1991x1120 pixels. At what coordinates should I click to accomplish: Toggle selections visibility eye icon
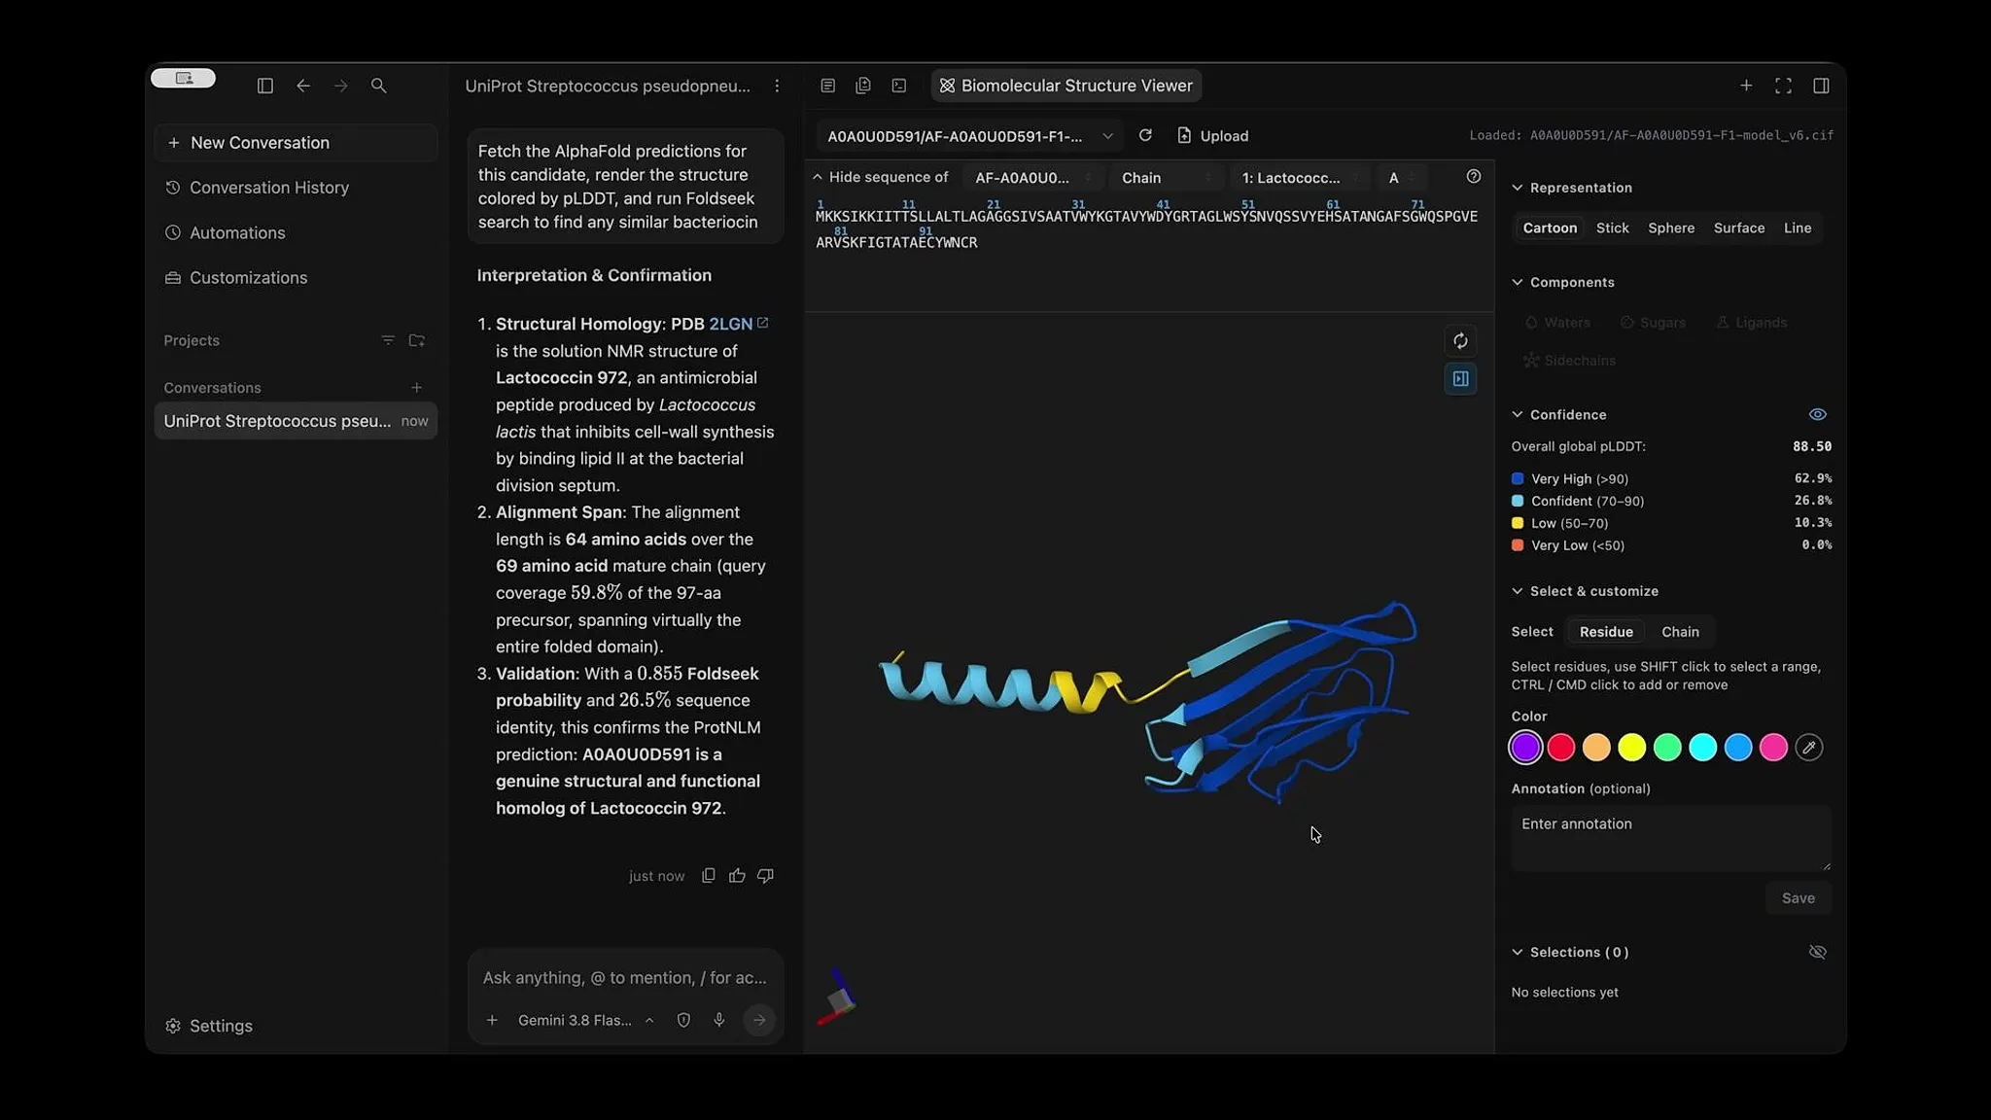[x=1817, y=952]
